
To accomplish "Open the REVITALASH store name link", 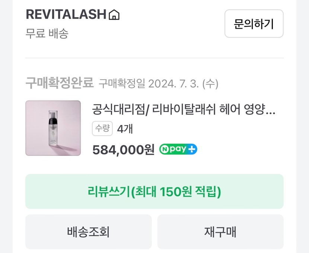I will pos(66,15).
